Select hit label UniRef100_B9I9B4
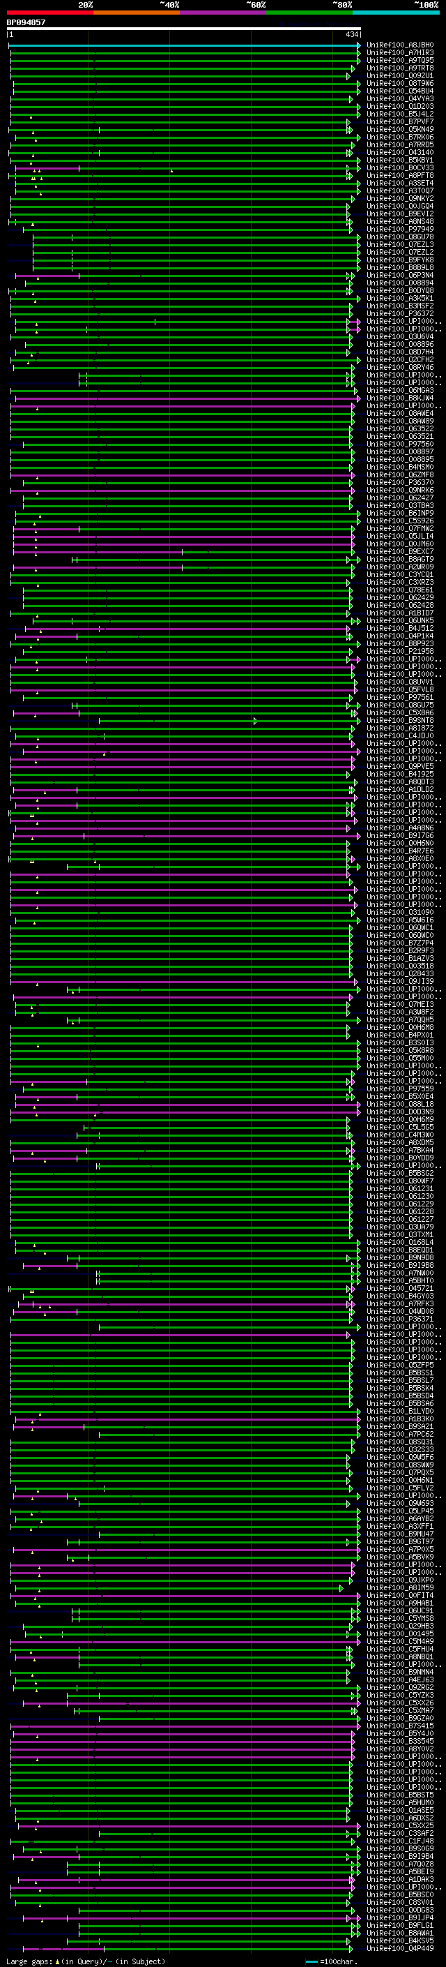Image resolution: width=446 pixels, height=1967 pixels. pyautogui.click(x=400, y=1856)
